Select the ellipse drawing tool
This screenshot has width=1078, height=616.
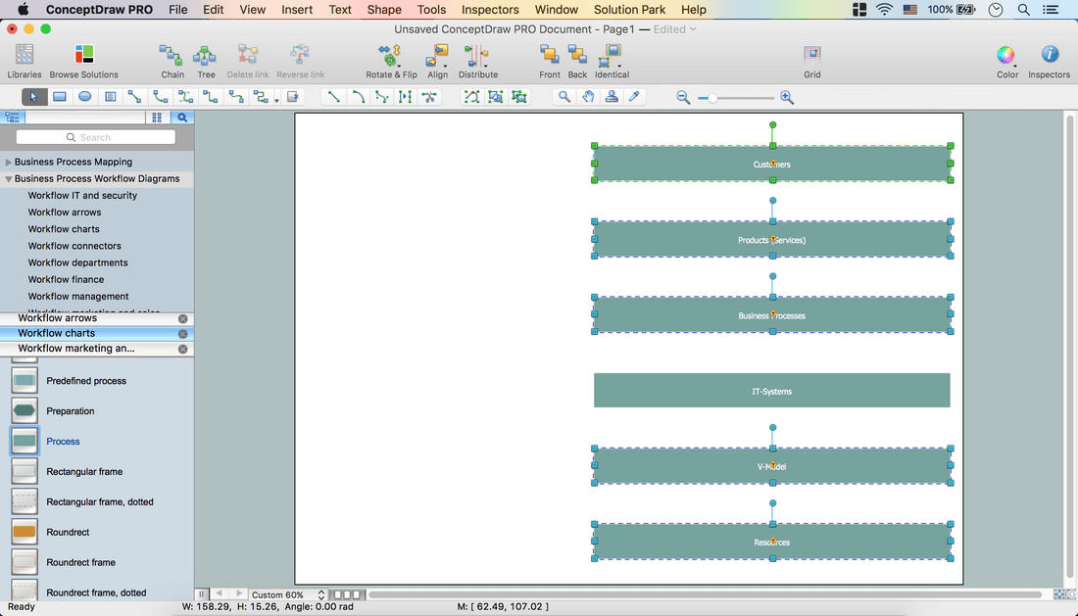pyautogui.click(x=84, y=97)
